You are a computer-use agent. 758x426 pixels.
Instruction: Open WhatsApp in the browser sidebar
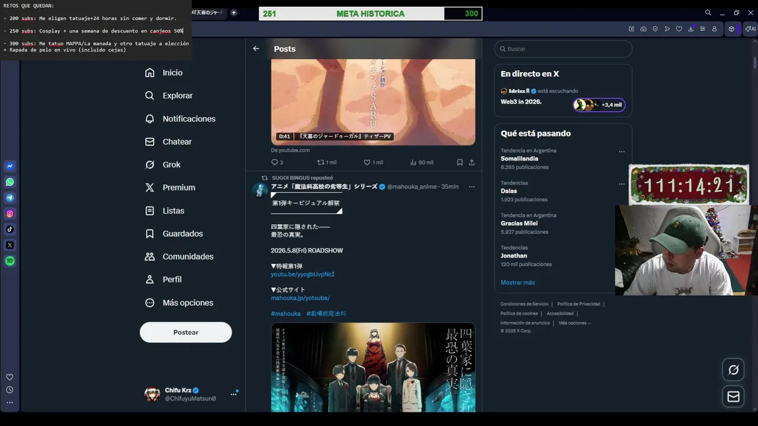tap(10, 182)
